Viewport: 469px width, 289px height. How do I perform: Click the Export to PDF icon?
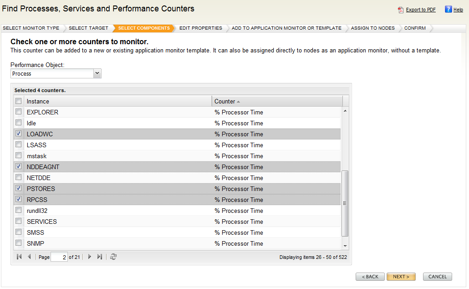[401, 10]
